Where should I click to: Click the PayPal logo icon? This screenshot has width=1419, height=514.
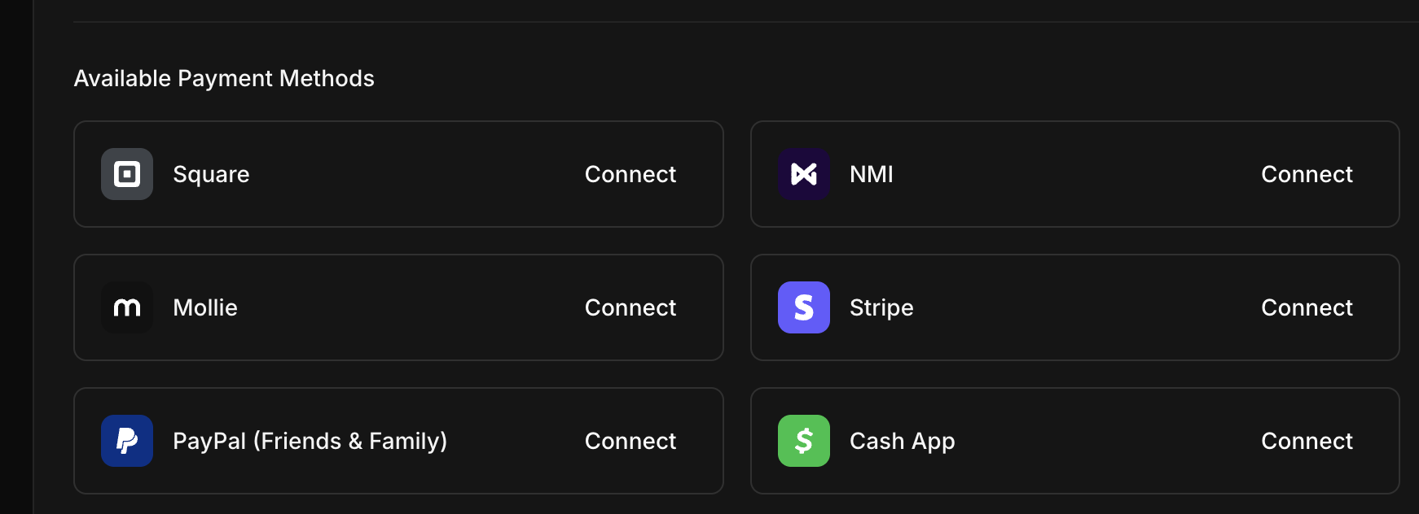coord(126,441)
